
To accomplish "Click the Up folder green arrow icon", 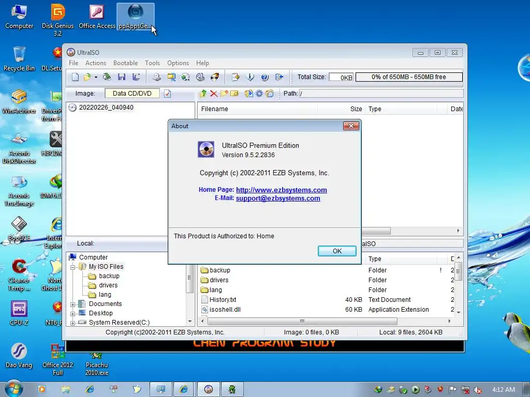I will click(x=203, y=94).
